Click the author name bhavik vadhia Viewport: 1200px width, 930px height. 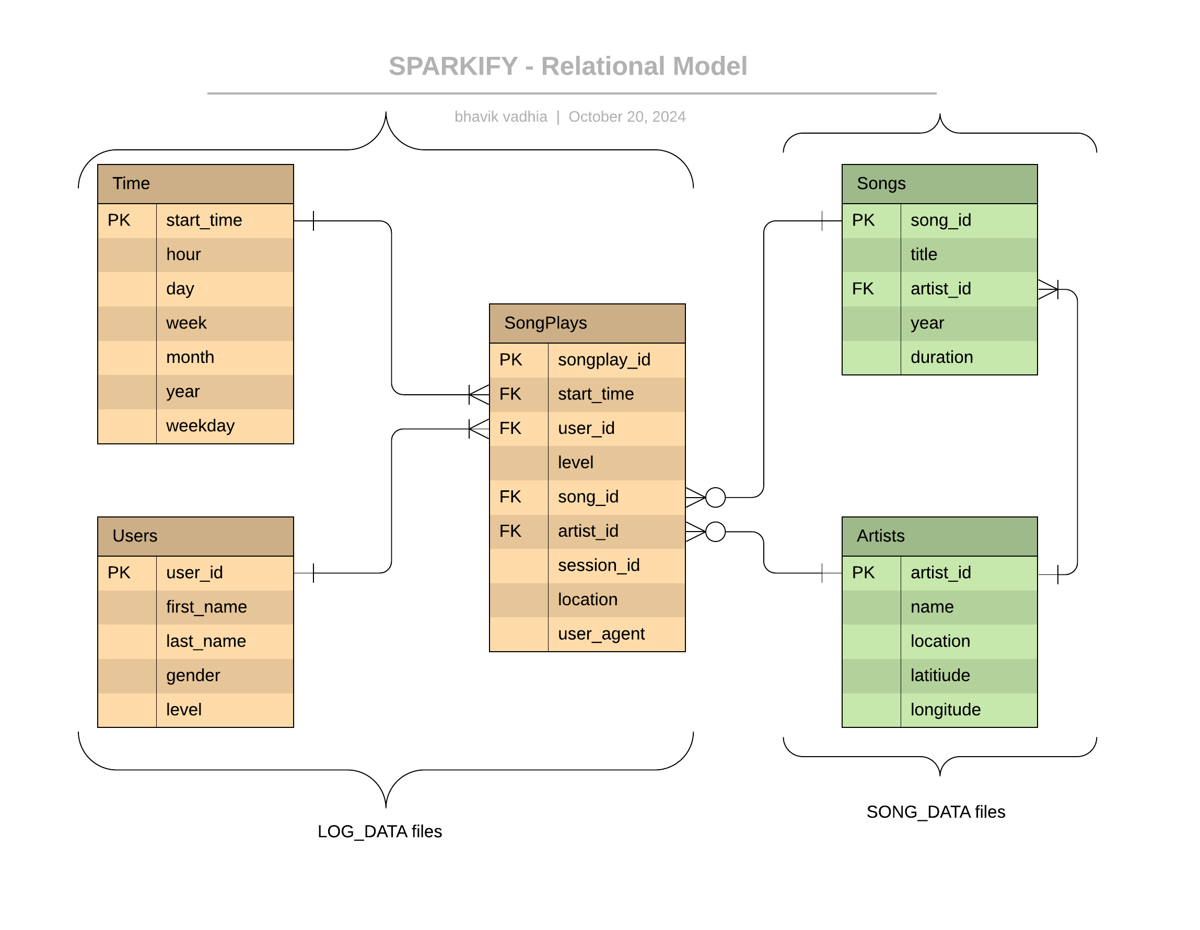500,116
